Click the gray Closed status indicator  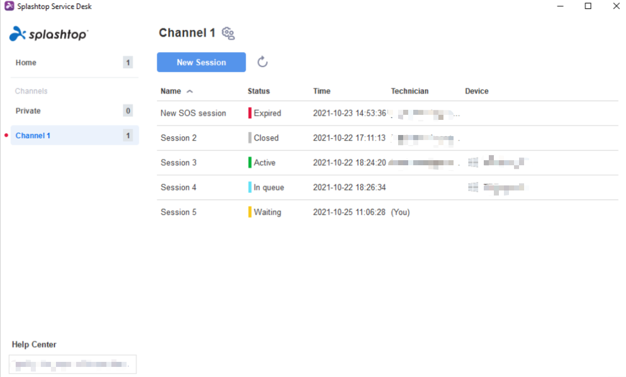pos(250,138)
